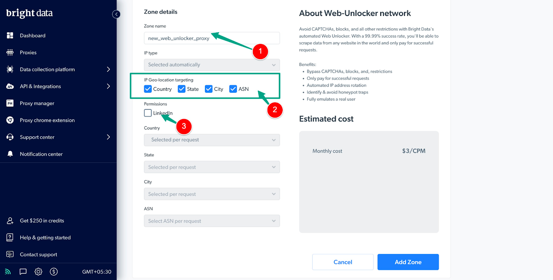Open the Dashboard menu item
The image size is (553, 280).
(x=32, y=35)
